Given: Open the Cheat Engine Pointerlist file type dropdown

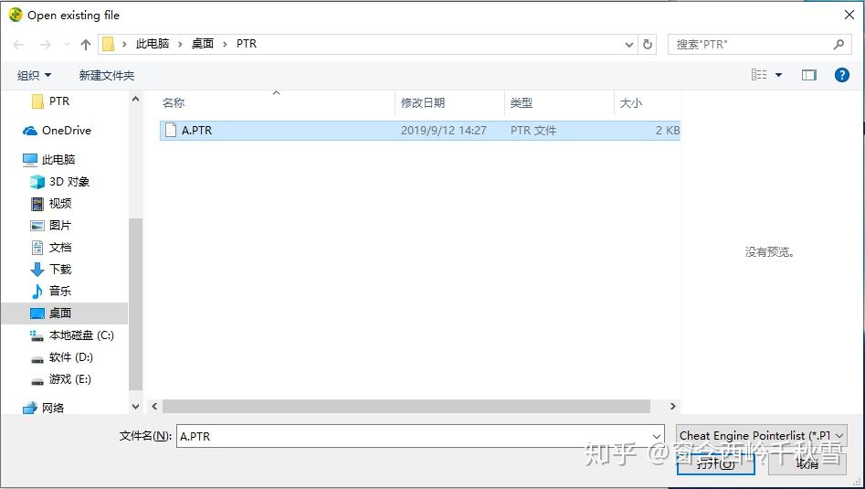Looking at the screenshot, I should [762, 436].
